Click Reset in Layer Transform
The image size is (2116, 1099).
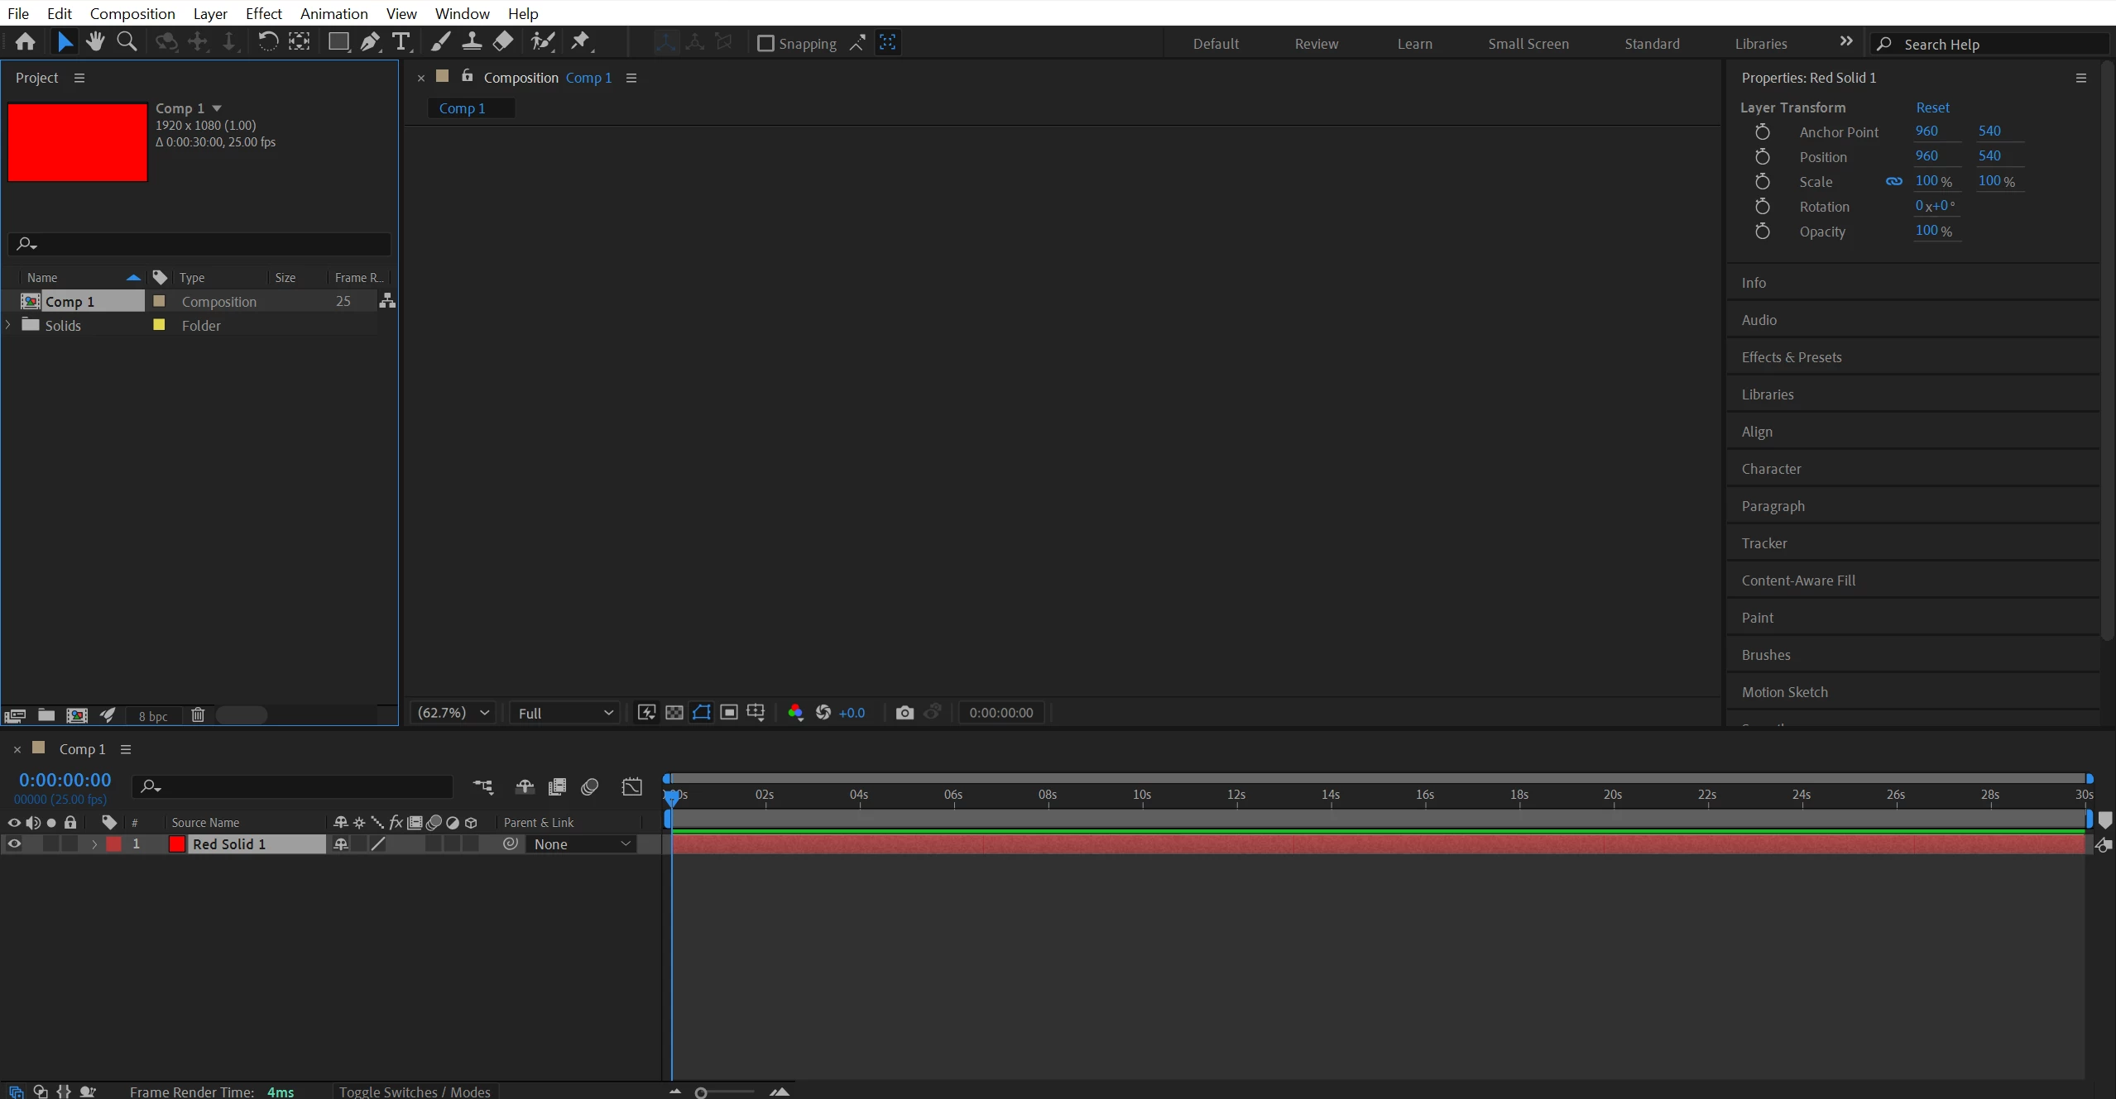(x=1932, y=108)
